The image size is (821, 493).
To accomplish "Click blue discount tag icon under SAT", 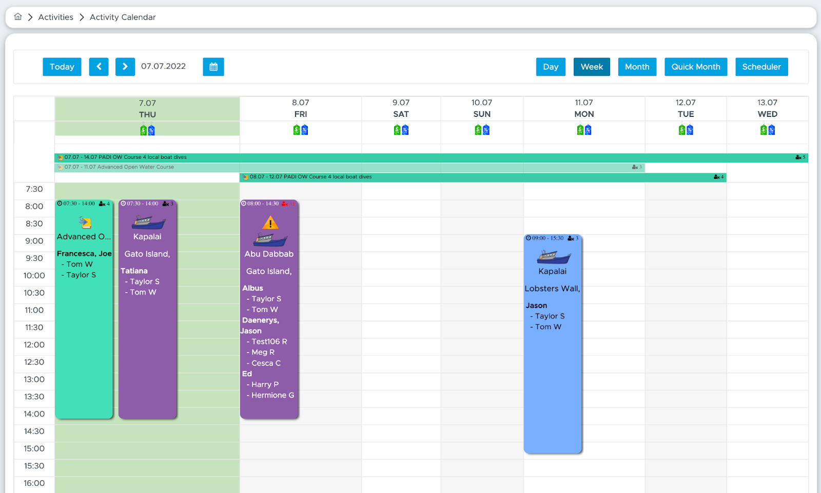I will coord(405,130).
